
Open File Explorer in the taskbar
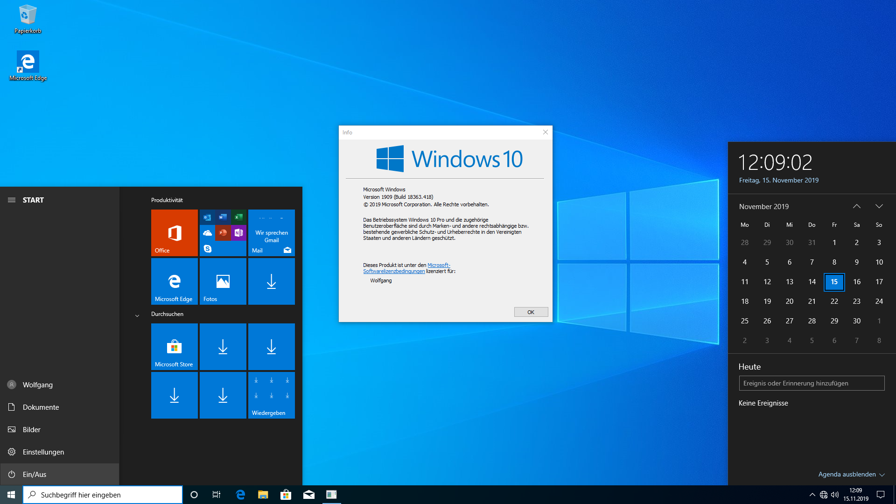(x=263, y=495)
